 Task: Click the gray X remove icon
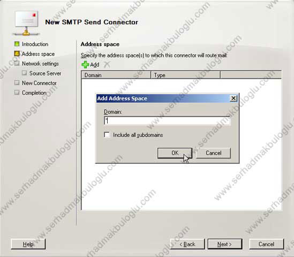click(x=107, y=64)
